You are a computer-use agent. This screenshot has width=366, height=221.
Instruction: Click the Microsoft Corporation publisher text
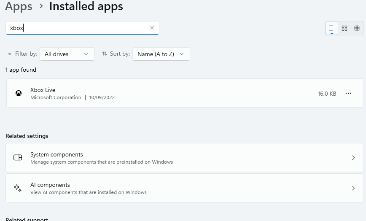click(x=56, y=97)
